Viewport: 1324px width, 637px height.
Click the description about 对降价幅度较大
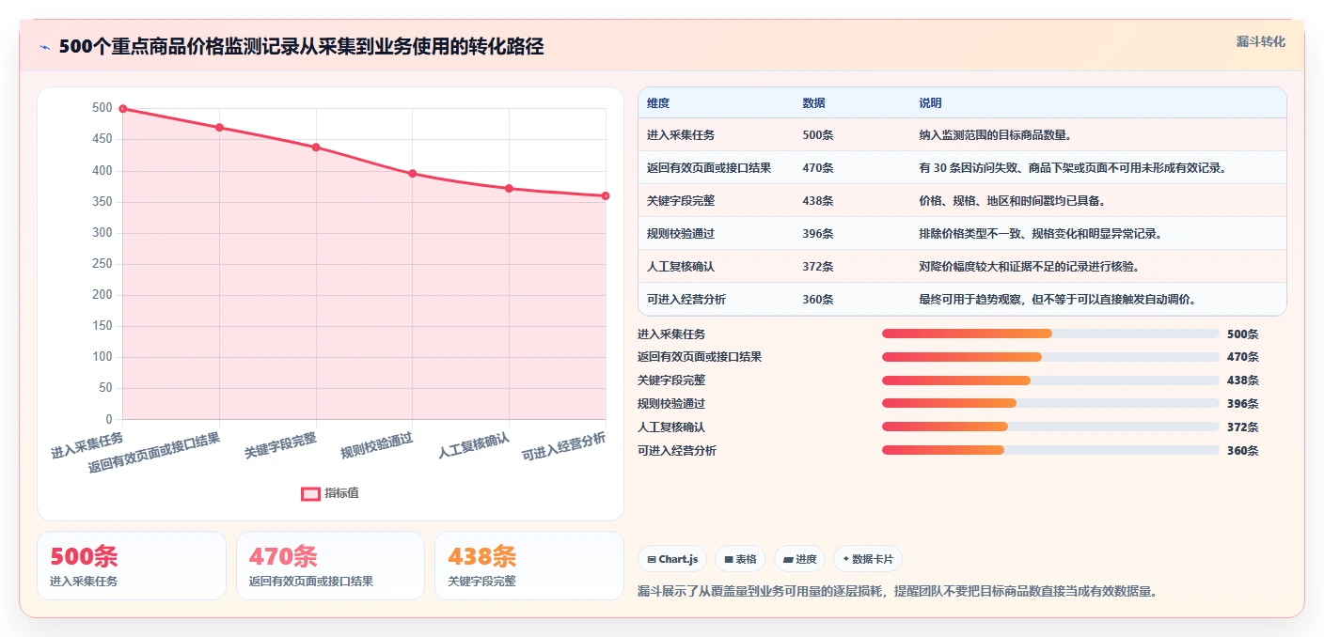[x=1032, y=267]
